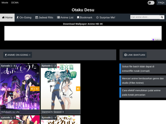Open the Anime List page
Screen dimensions: 166x124
65,18
